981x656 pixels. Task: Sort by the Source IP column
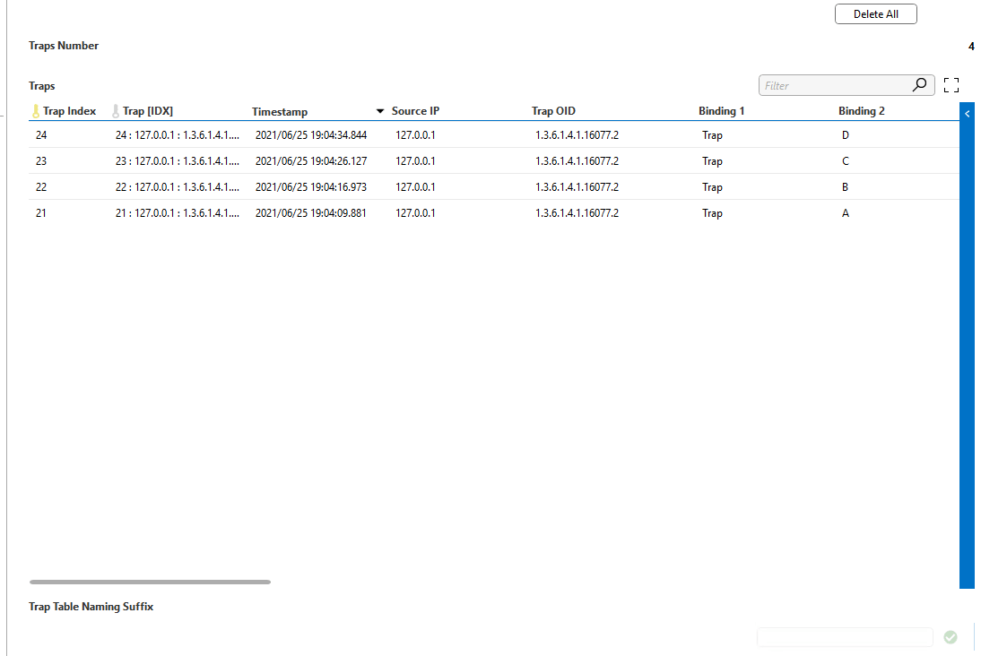pos(415,111)
